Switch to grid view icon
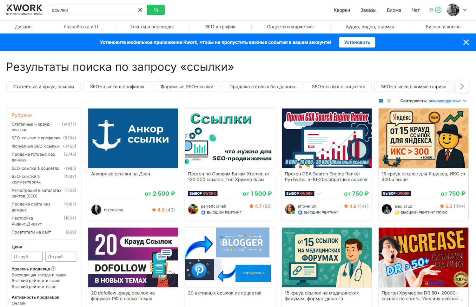Viewport: 476px width, 307px height. click(x=381, y=101)
